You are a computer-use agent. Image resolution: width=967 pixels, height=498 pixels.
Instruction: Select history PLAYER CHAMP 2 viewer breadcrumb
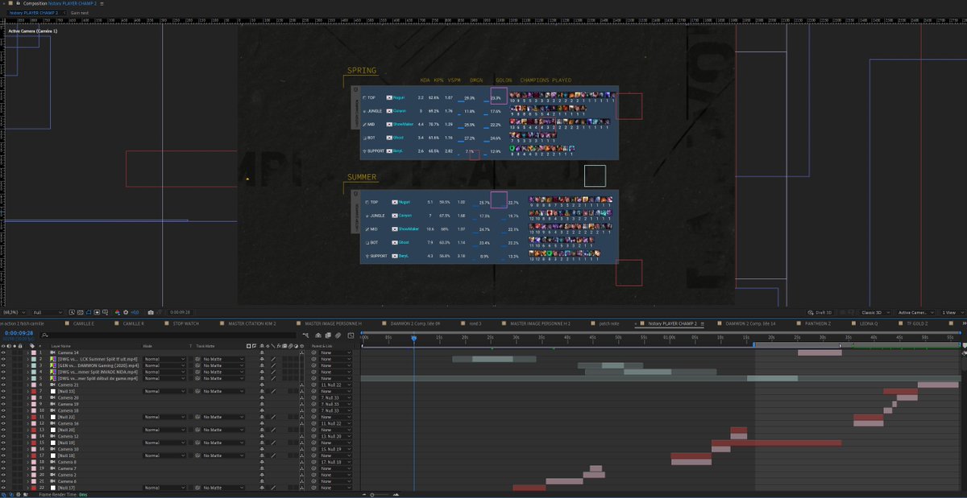34,13
